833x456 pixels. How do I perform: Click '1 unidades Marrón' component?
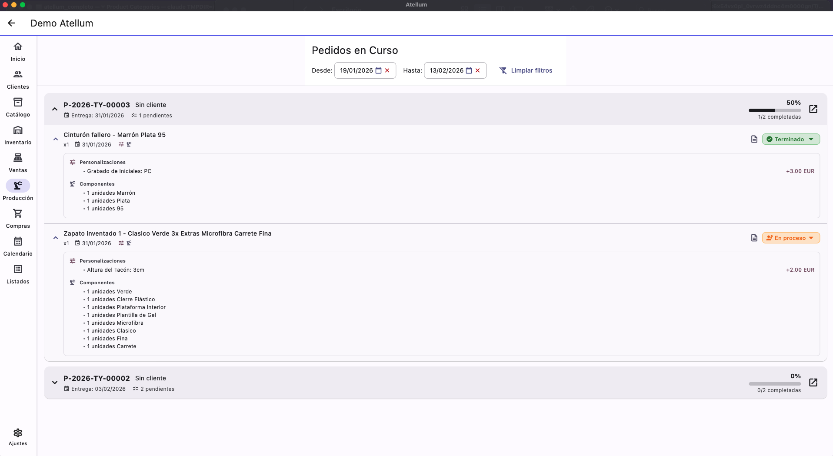pos(111,193)
